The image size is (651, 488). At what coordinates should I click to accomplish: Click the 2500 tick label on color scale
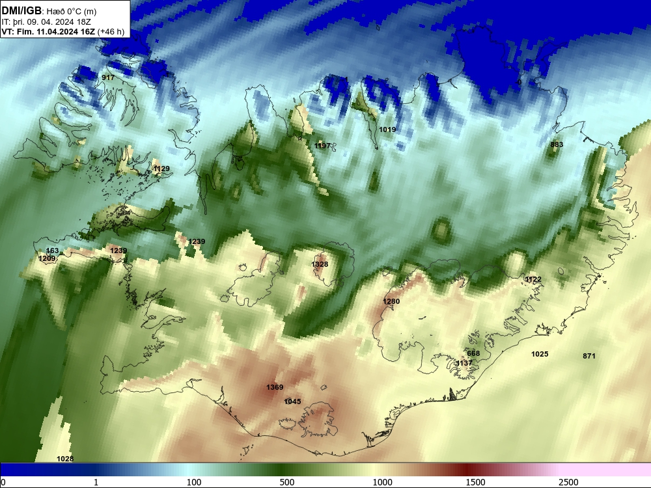(x=568, y=482)
